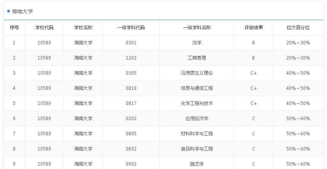
Task: Select discipline code 0305
Action: (131, 73)
